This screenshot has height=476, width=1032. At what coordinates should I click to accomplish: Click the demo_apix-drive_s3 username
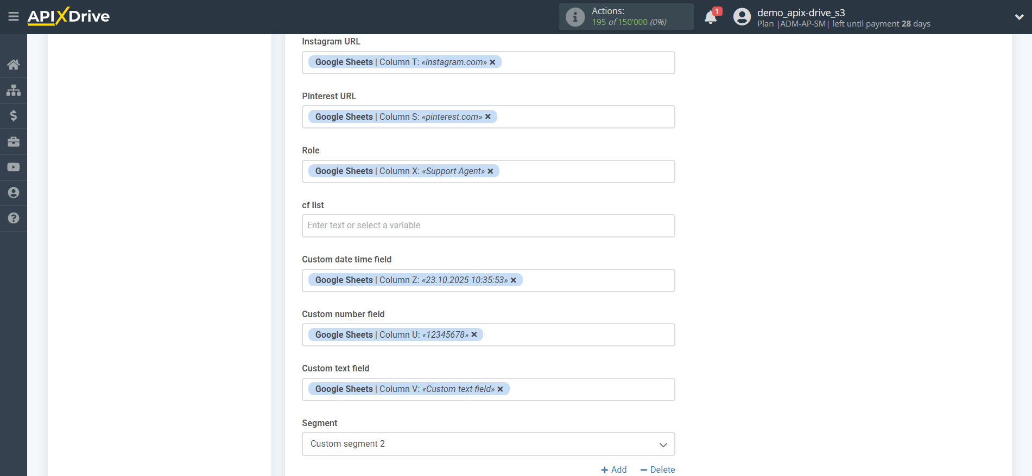click(801, 12)
